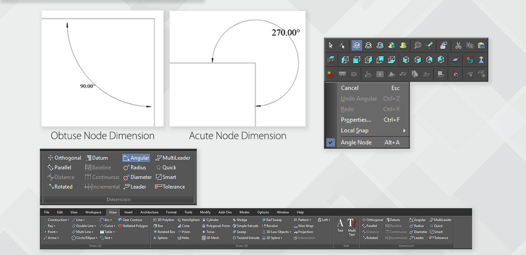
Task: Click the large Text tool icon
Action: coord(340,225)
